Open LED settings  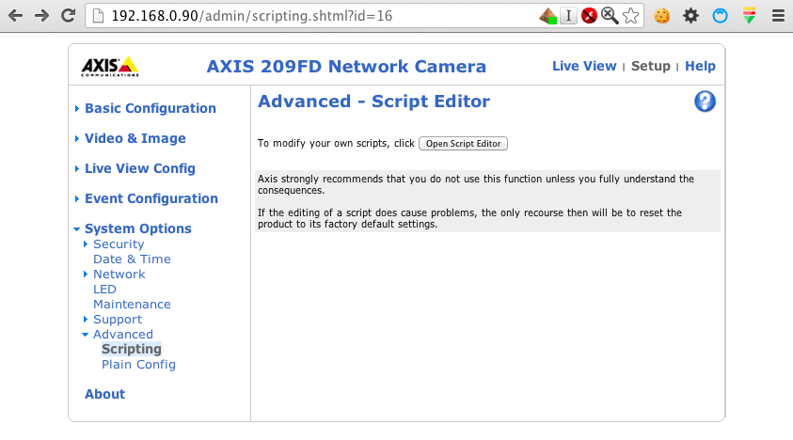104,290
